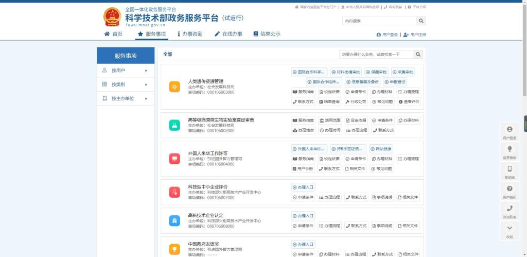This screenshot has height=257, width=527.
Task: Go to the 首页 navigation tab
Action: pyautogui.click(x=113, y=34)
